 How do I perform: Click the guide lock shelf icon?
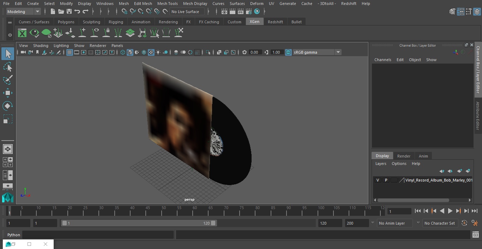[107, 33]
